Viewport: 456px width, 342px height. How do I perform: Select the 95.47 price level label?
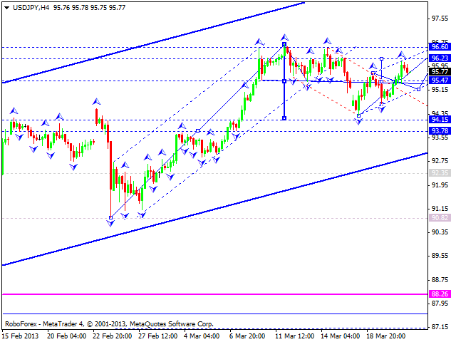pyautogui.click(x=440, y=81)
